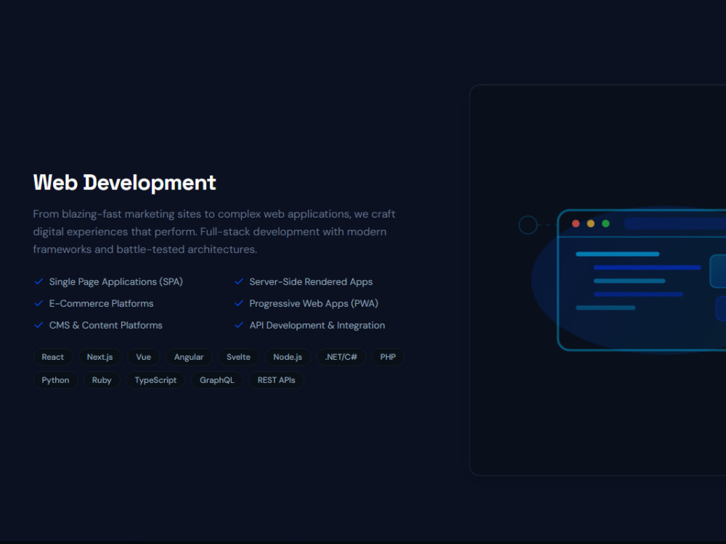
Task: Click the Web Development heading
Action: (125, 183)
